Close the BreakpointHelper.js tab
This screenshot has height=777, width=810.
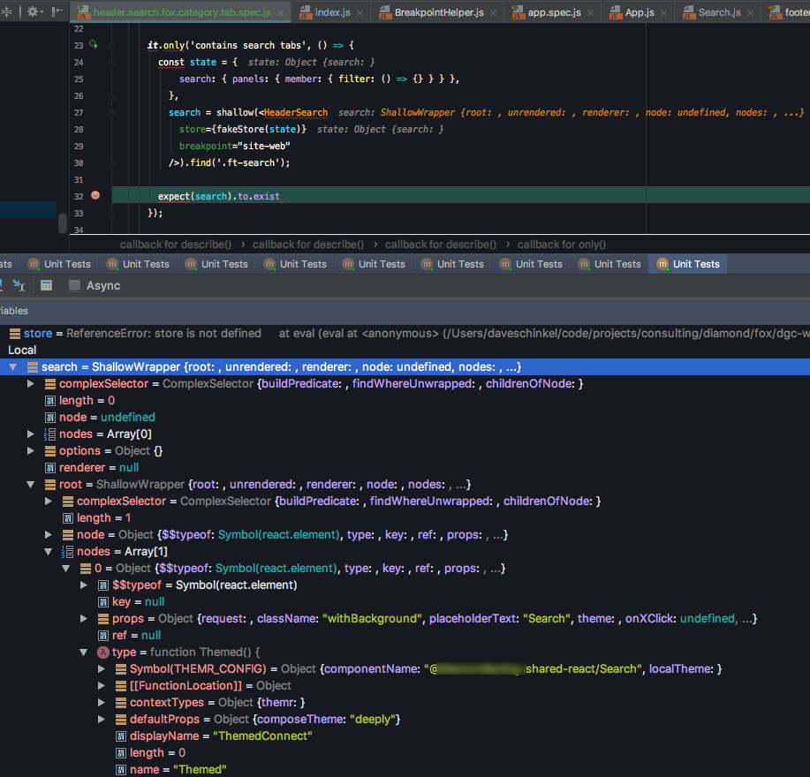click(494, 13)
